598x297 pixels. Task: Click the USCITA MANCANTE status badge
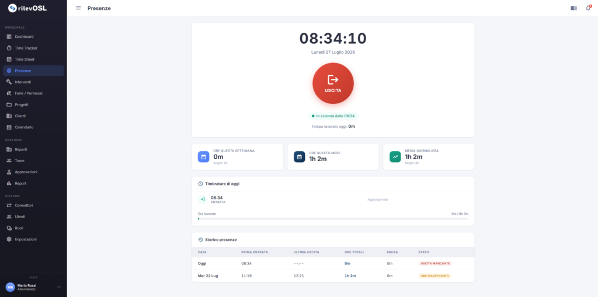coord(436,264)
